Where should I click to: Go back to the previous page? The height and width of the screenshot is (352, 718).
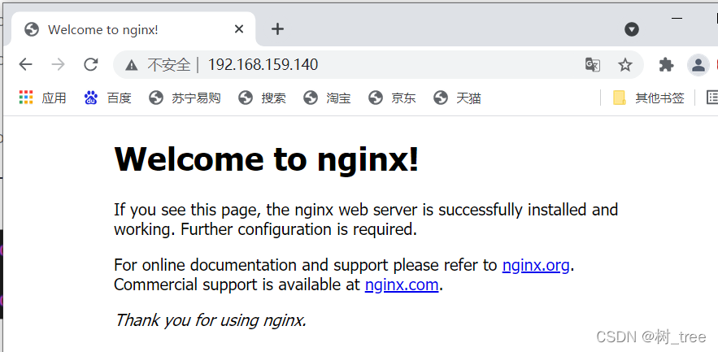click(26, 64)
